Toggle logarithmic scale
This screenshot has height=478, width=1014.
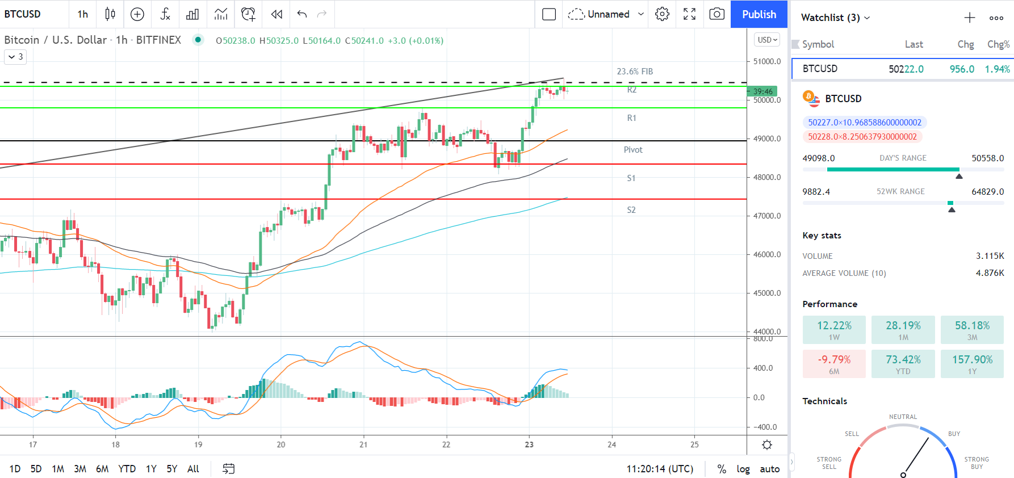(x=743, y=469)
